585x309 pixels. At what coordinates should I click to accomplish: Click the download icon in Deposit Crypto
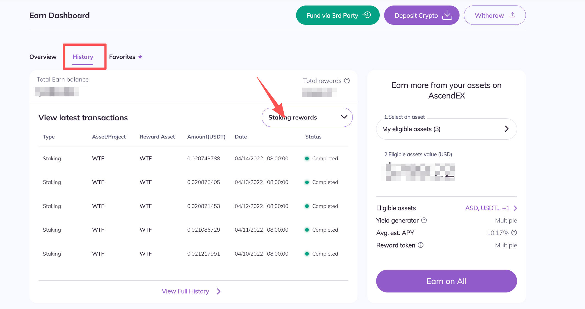coord(447,15)
